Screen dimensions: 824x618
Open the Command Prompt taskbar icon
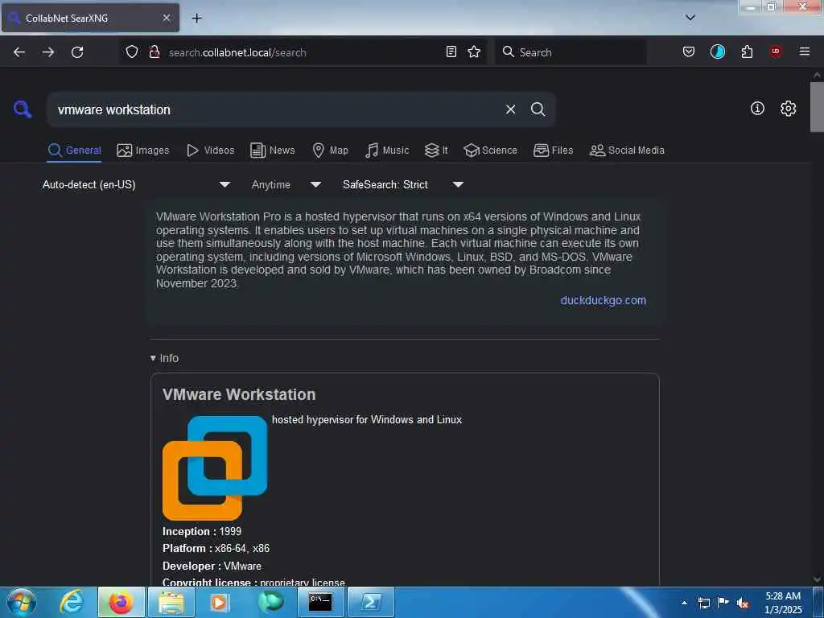pos(320,602)
